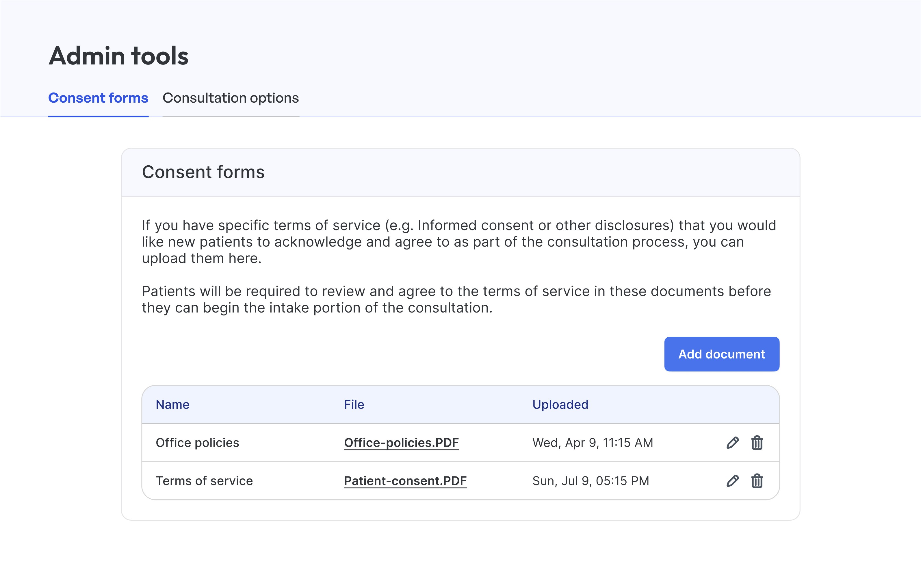The height and width of the screenshot is (575, 921).
Task: Select the Terms of service name cell
Action: 204,481
